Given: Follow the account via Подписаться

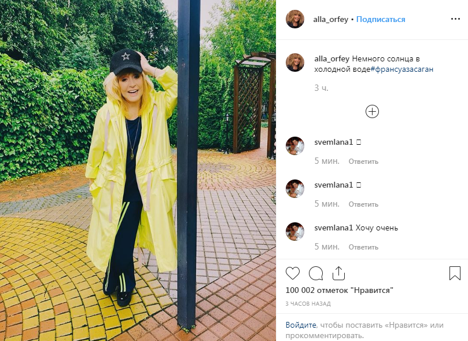Looking at the screenshot, I should [x=381, y=20].
